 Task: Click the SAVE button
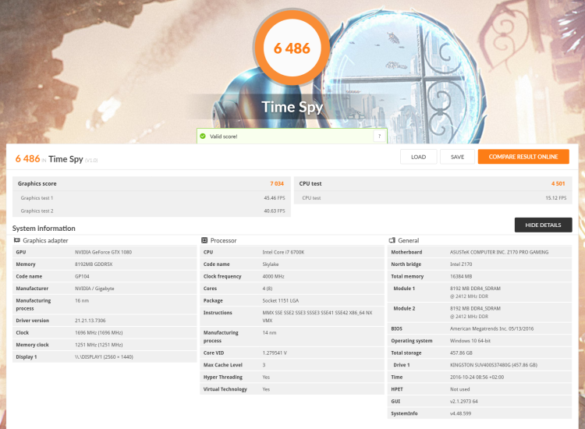click(x=457, y=157)
